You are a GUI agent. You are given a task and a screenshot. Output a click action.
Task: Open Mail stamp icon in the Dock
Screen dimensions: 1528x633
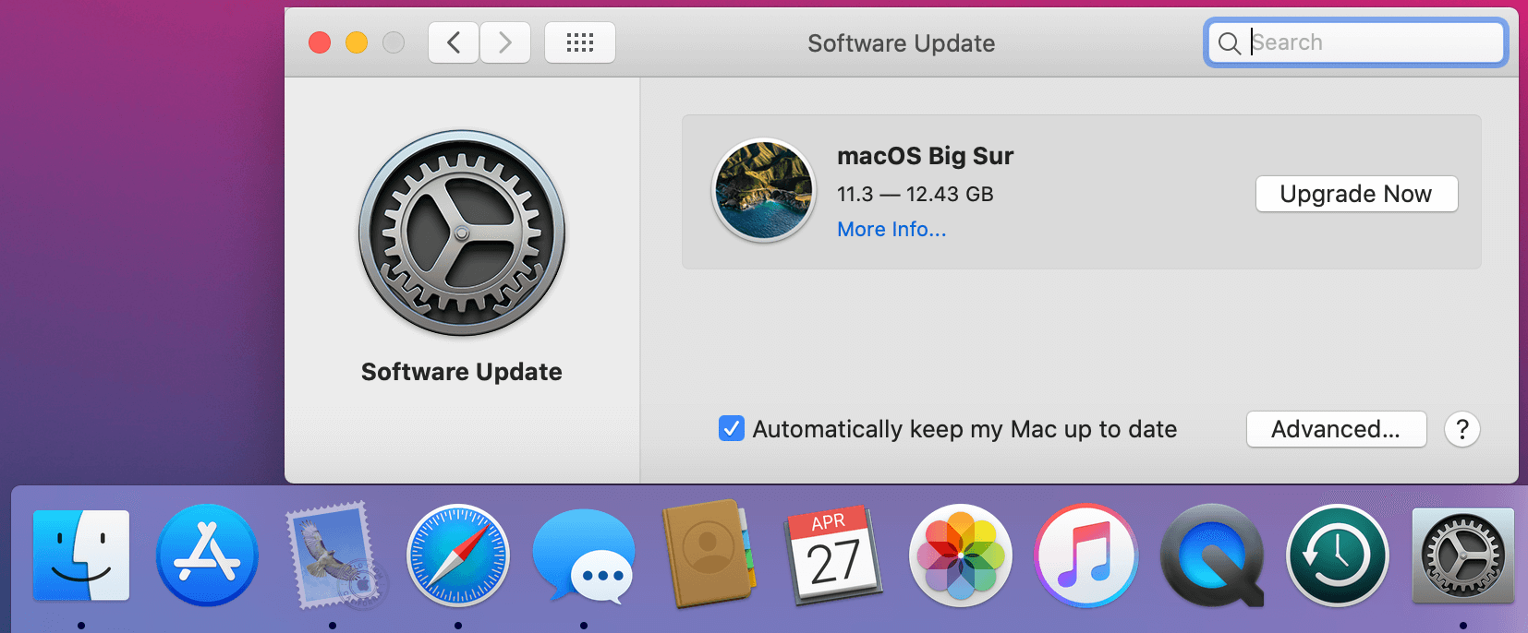tap(333, 555)
